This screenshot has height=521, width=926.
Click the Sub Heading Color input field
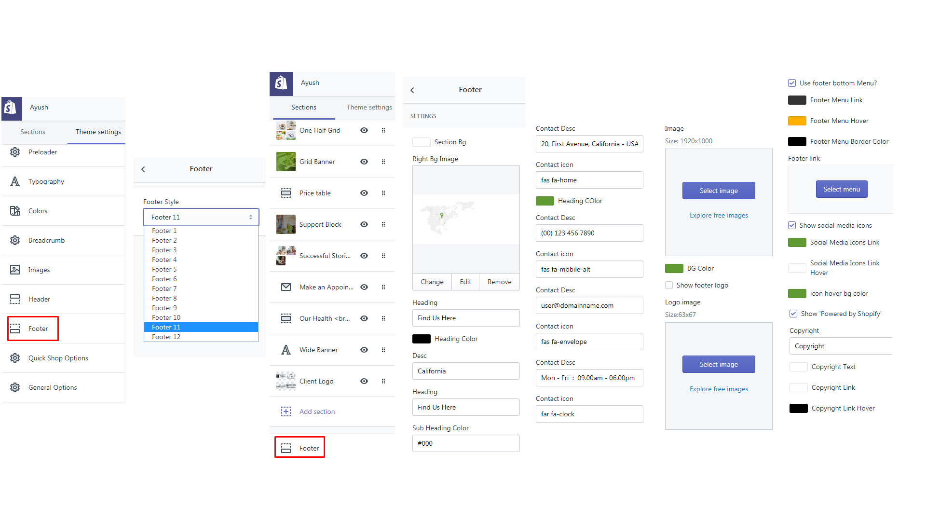(x=466, y=443)
